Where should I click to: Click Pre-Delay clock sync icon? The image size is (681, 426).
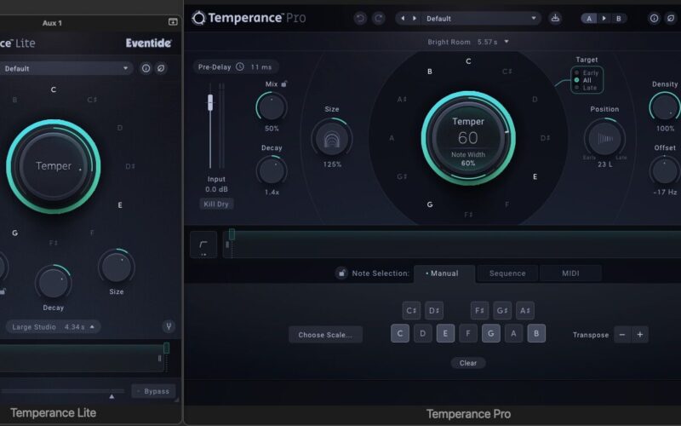pyautogui.click(x=240, y=67)
